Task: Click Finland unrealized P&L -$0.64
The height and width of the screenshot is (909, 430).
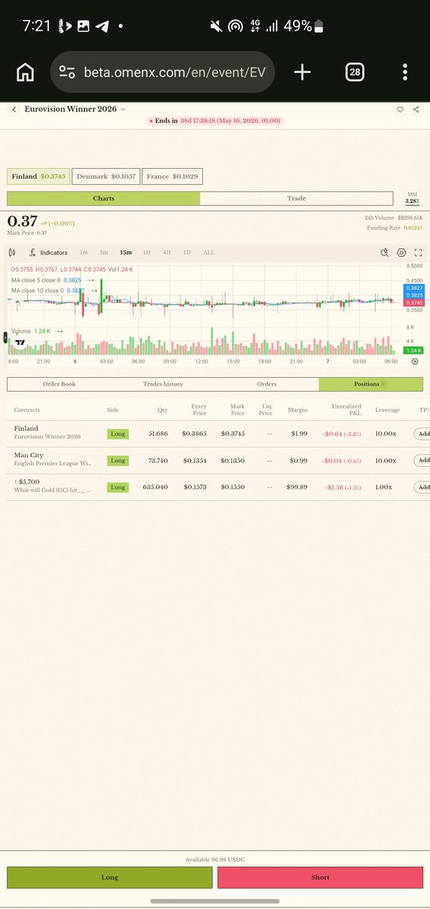Action: tap(342, 434)
